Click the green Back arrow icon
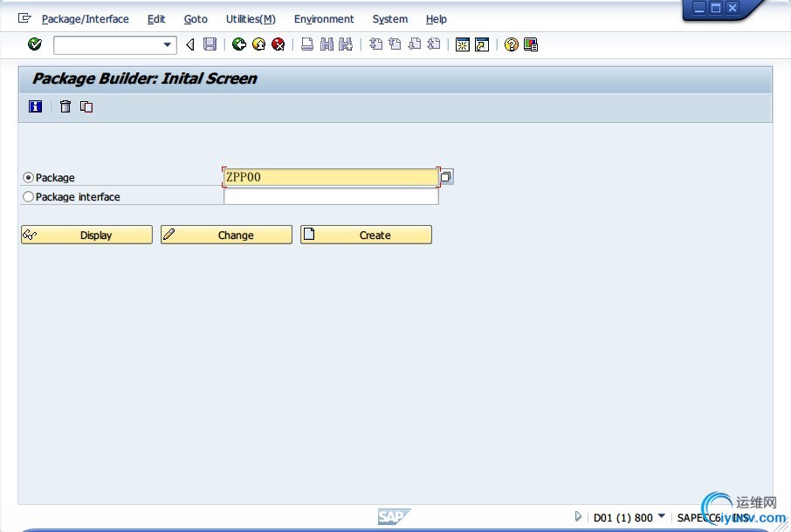Screen dimensions: 791x532 239,44
